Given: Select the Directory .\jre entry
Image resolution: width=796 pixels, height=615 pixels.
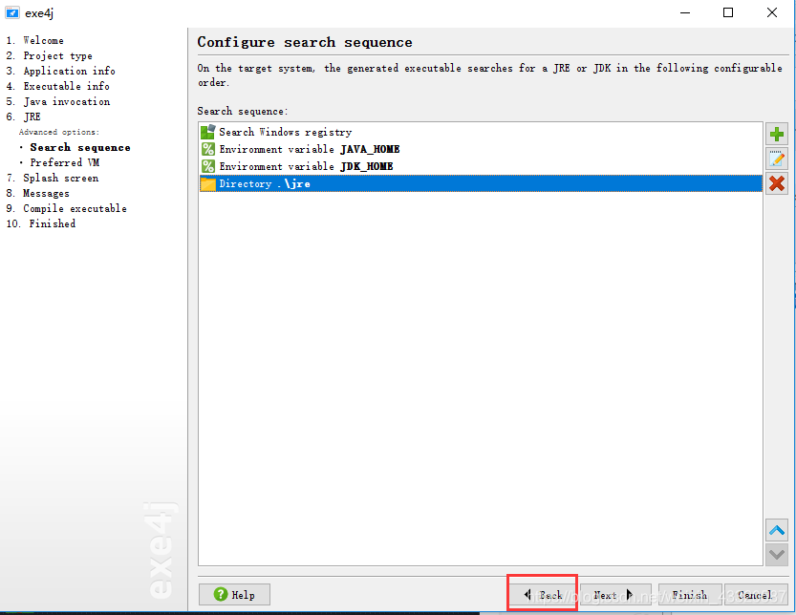Looking at the screenshot, I should click(x=481, y=183).
